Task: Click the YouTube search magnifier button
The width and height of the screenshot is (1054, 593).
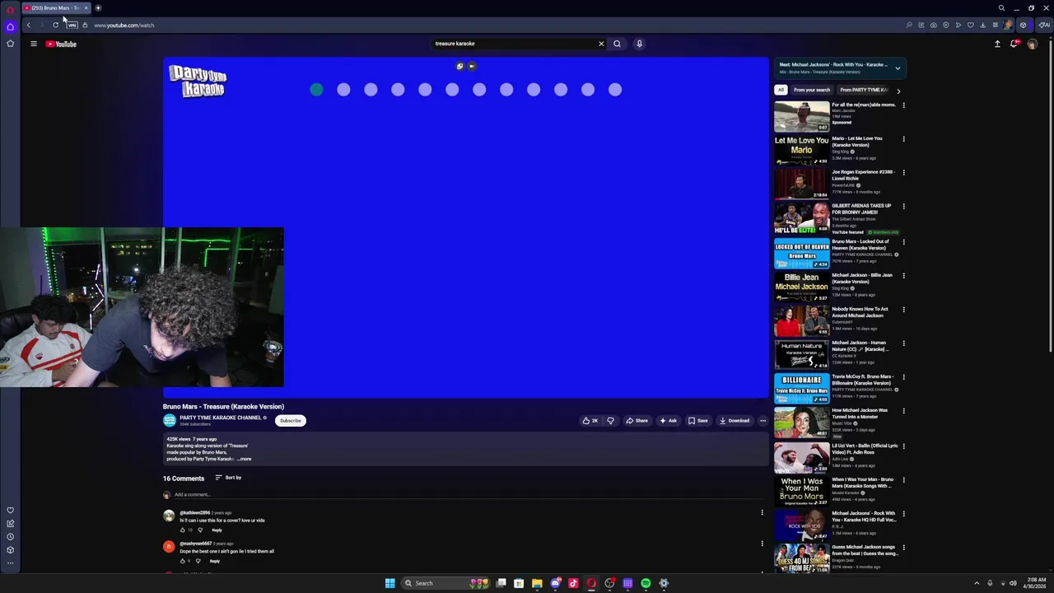Action: pos(617,44)
